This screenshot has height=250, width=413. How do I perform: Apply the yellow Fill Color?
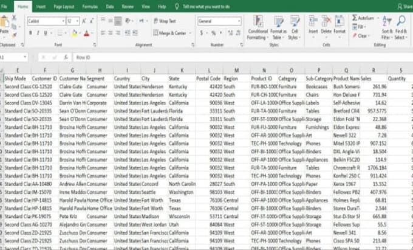[75, 33]
